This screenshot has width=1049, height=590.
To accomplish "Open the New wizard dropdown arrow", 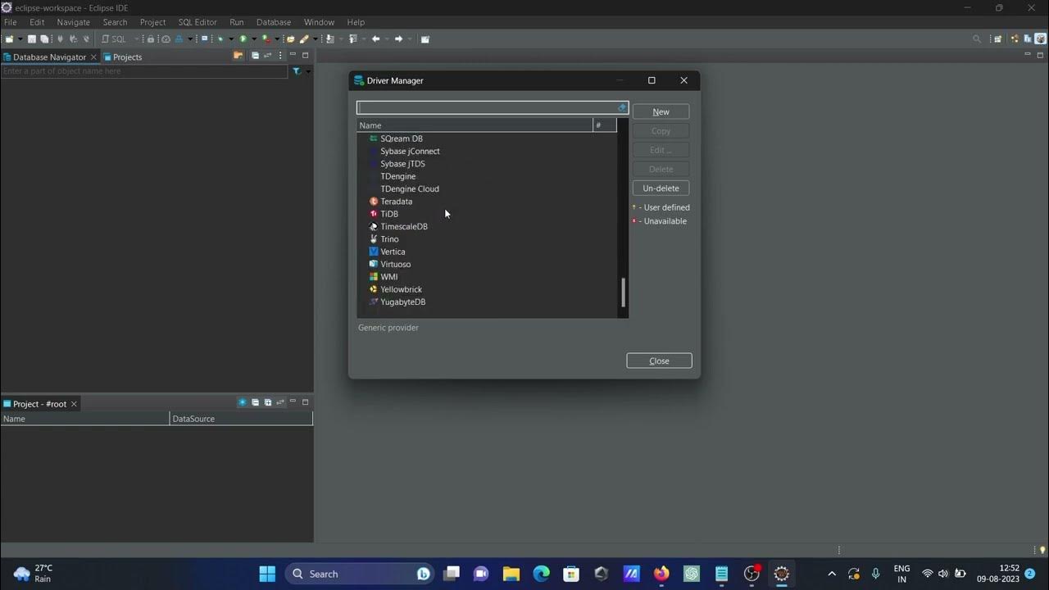I will tap(20, 39).
